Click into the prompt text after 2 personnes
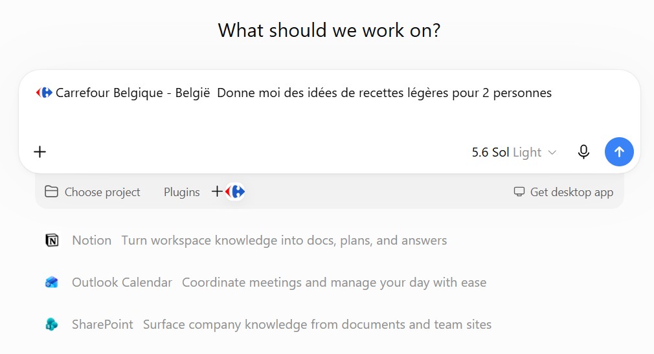654x354 pixels. click(556, 93)
